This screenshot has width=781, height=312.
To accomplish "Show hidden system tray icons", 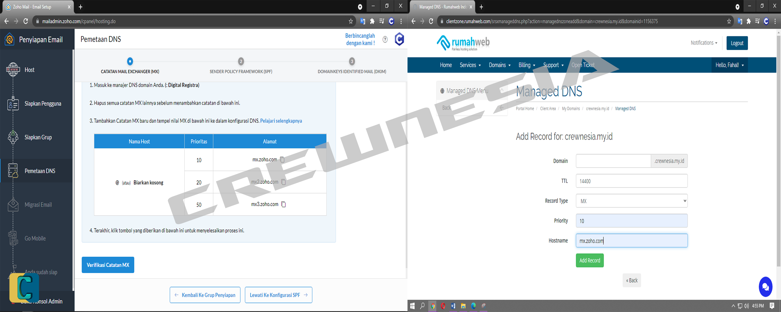I will 733,306.
